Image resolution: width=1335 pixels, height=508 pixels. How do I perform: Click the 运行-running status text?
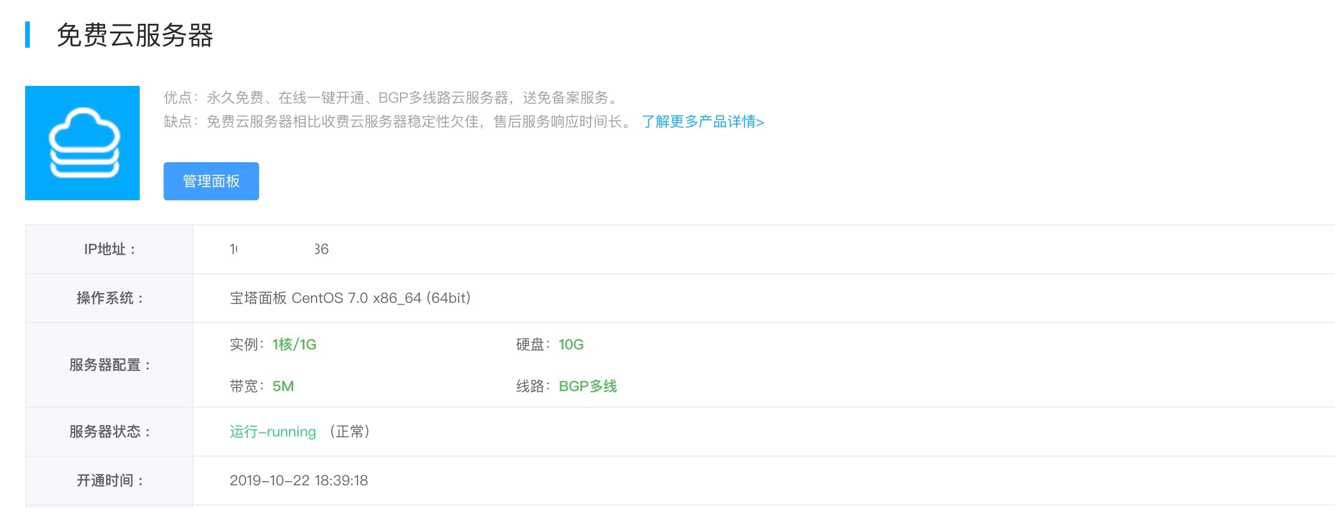(273, 432)
